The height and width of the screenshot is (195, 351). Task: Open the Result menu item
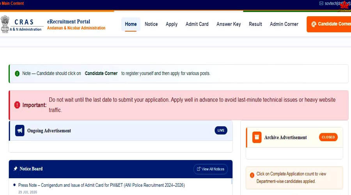(255, 24)
